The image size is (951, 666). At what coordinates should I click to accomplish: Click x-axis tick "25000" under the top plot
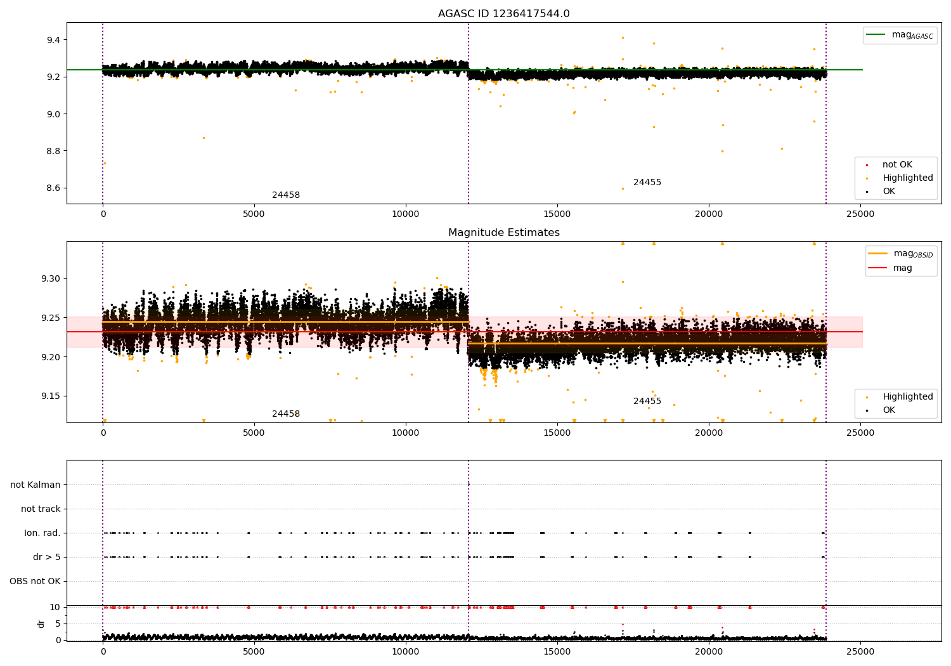pos(860,214)
